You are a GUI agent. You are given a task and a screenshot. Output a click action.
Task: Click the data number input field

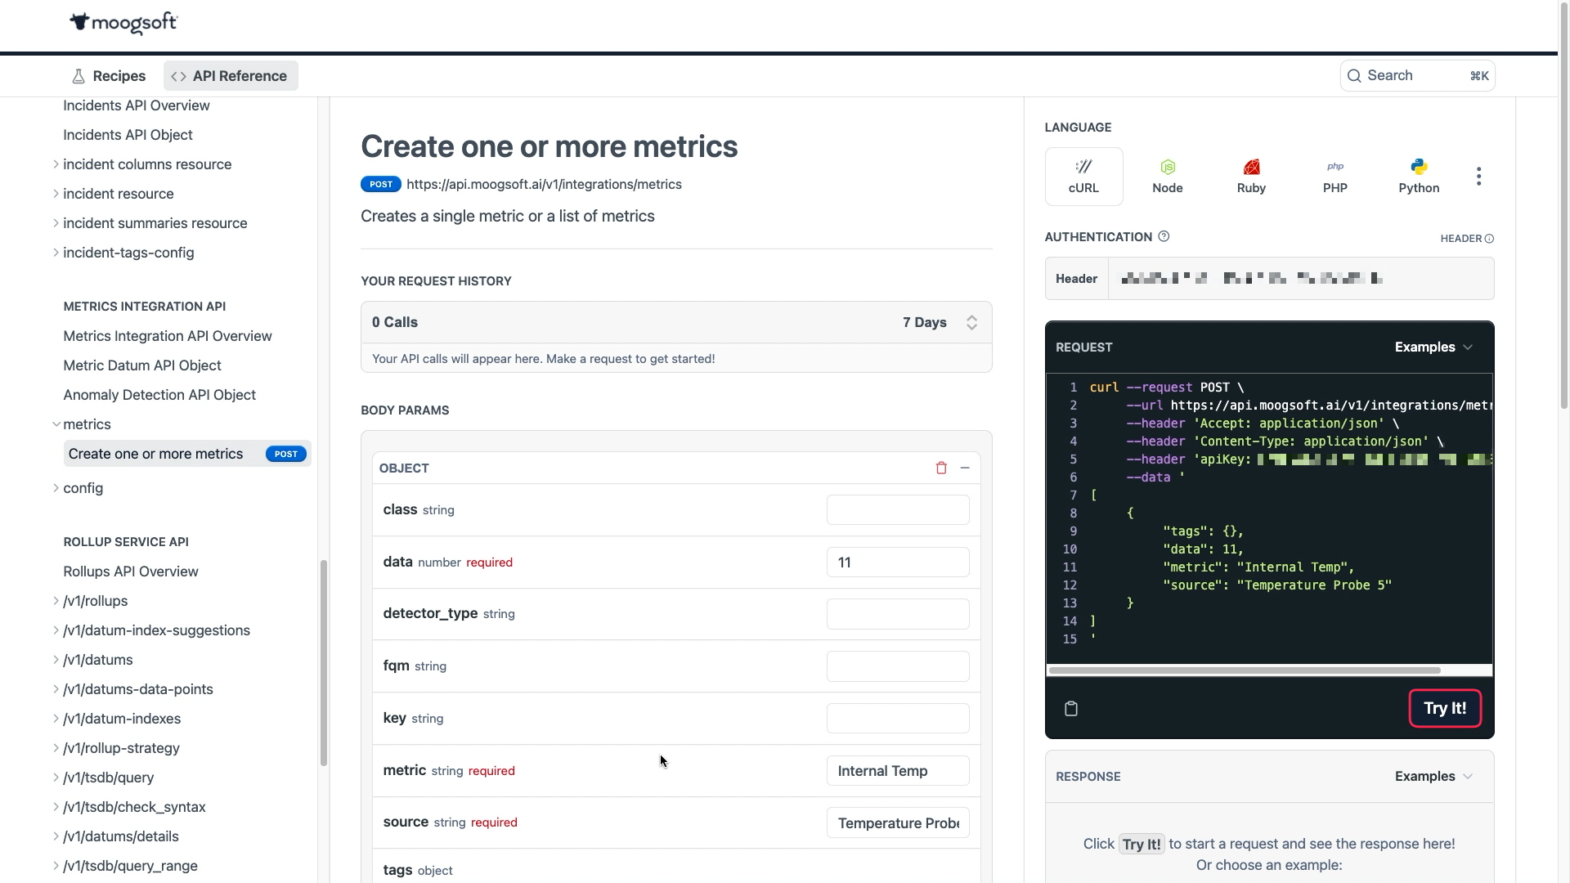[x=898, y=563]
